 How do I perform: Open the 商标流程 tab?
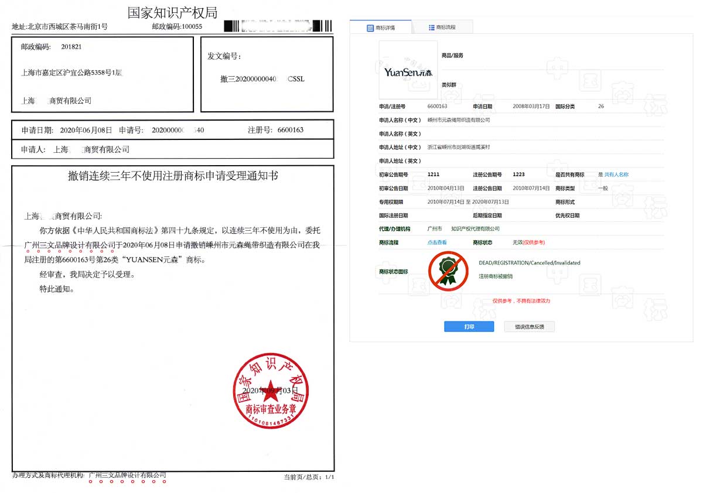point(442,28)
